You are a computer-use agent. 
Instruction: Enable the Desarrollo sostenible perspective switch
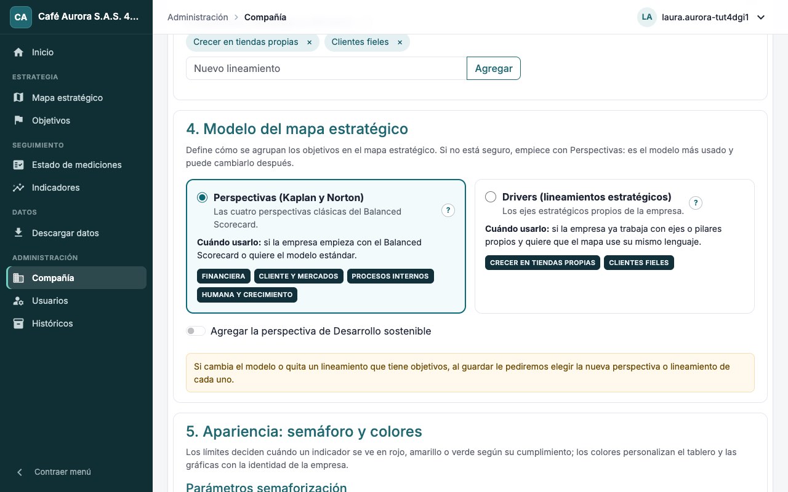point(196,331)
